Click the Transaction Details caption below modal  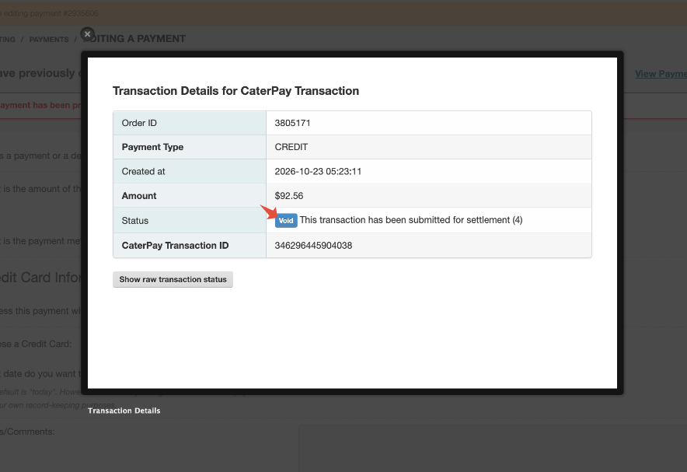click(x=124, y=411)
